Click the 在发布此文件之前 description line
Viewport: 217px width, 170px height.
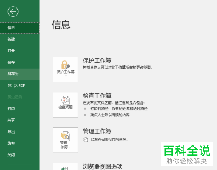coord(114,103)
